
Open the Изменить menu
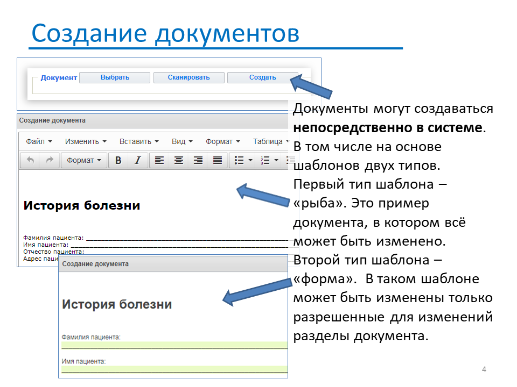(86, 141)
